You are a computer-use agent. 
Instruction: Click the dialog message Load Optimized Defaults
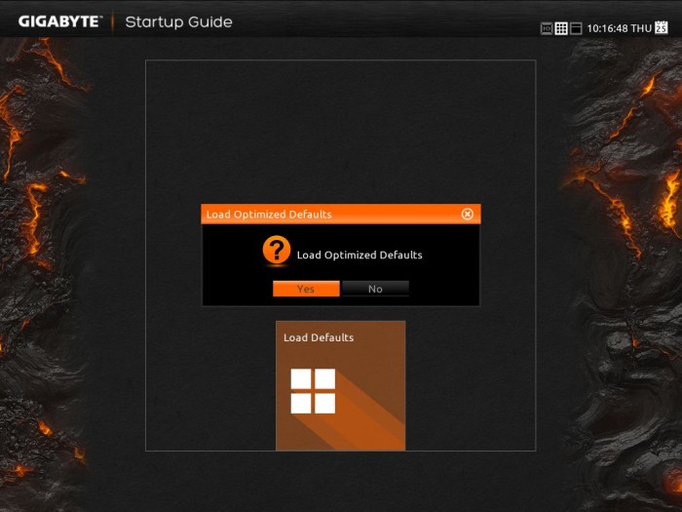coord(360,256)
